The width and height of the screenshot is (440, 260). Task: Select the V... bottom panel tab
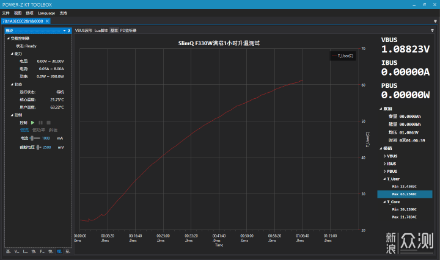17,251
